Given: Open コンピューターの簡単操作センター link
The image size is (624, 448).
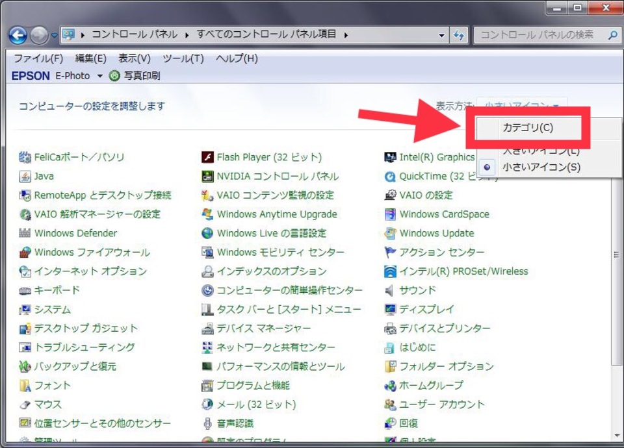Looking at the screenshot, I should click(x=290, y=291).
